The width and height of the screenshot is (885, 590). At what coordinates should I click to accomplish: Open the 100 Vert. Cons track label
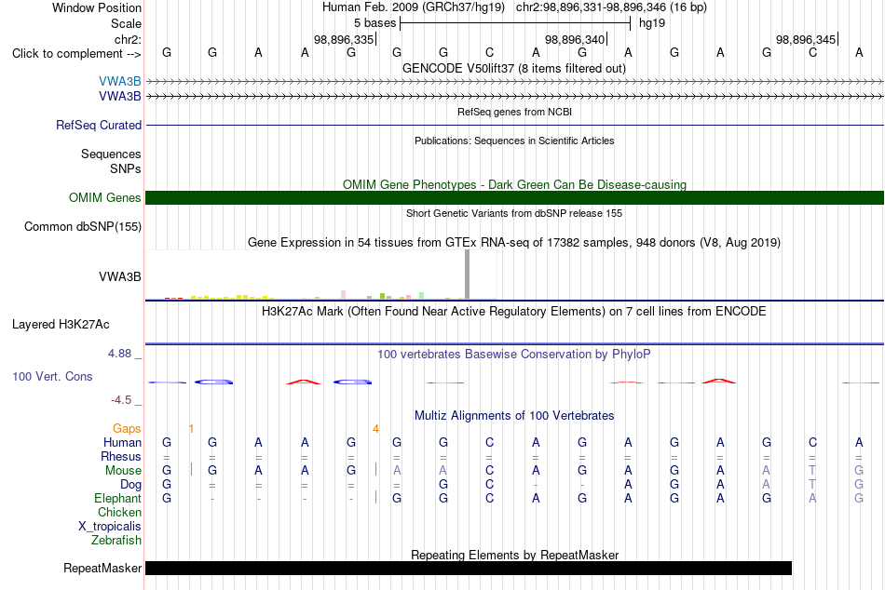tap(52, 376)
